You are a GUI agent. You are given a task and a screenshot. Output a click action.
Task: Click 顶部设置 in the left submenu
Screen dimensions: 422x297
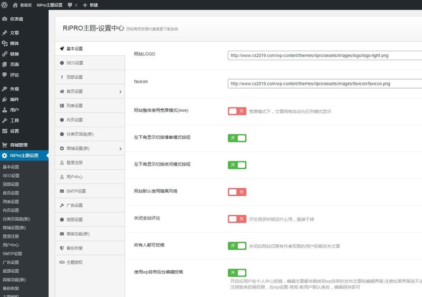coord(11,184)
